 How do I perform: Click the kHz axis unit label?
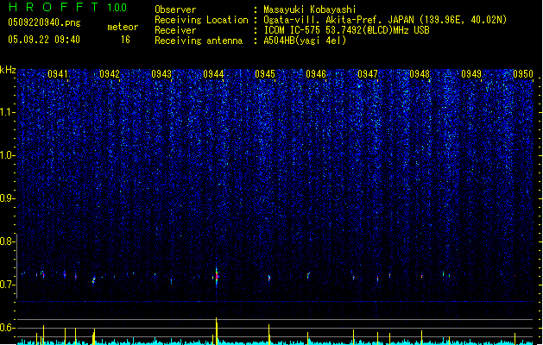(x=8, y=70)
